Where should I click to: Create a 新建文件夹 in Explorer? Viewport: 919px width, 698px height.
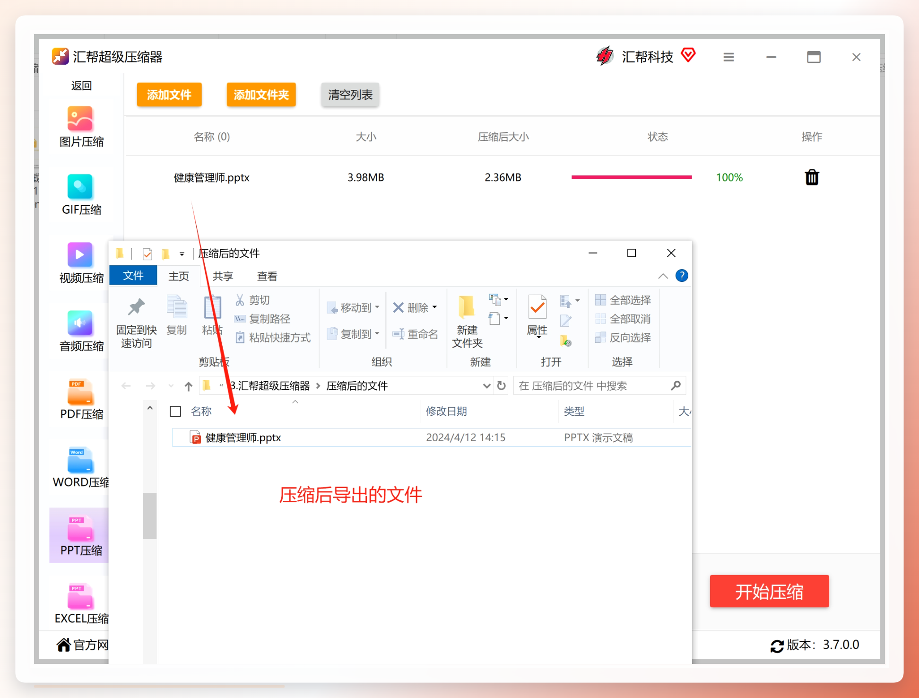(467, 323)
